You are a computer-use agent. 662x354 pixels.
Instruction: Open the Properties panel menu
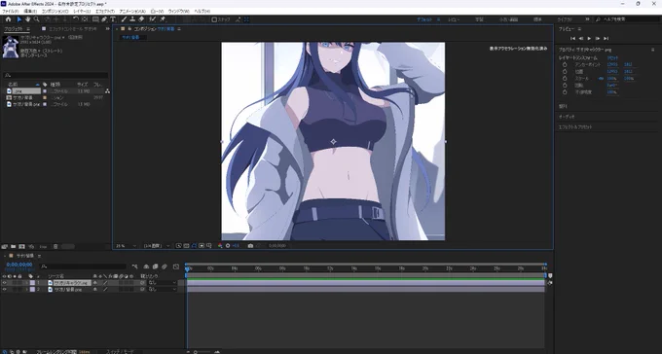(x=652, y=50)
